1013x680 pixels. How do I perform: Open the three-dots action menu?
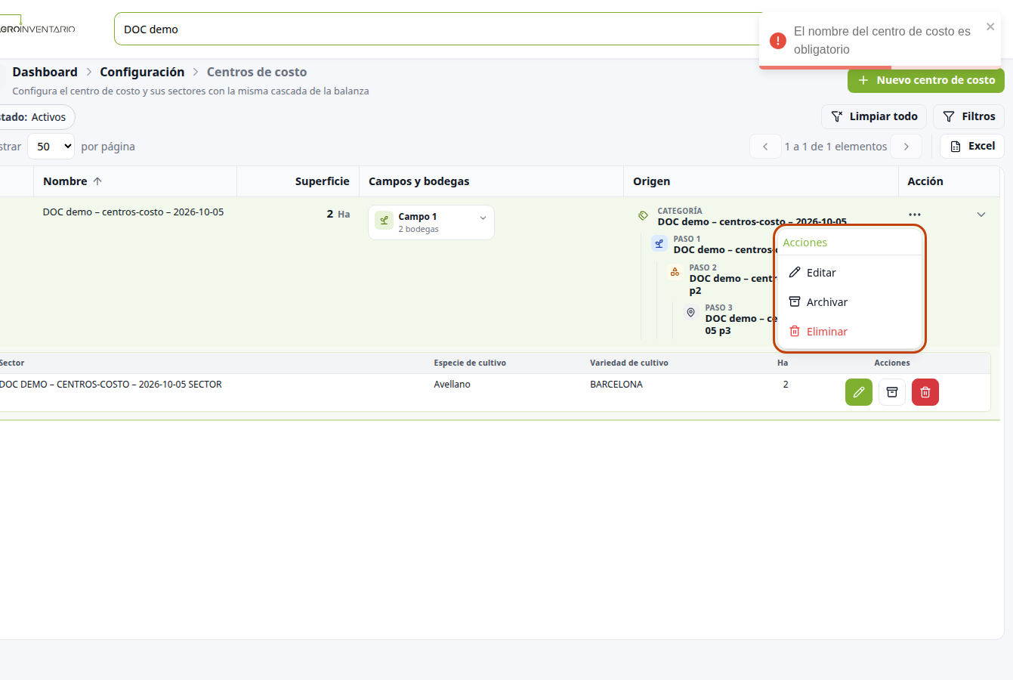[915, 215]
